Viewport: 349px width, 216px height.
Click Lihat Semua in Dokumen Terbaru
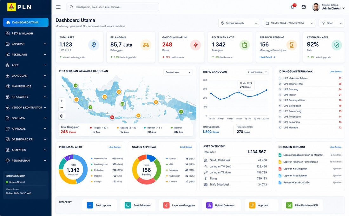pyautogui.click(x=335, y=147)
